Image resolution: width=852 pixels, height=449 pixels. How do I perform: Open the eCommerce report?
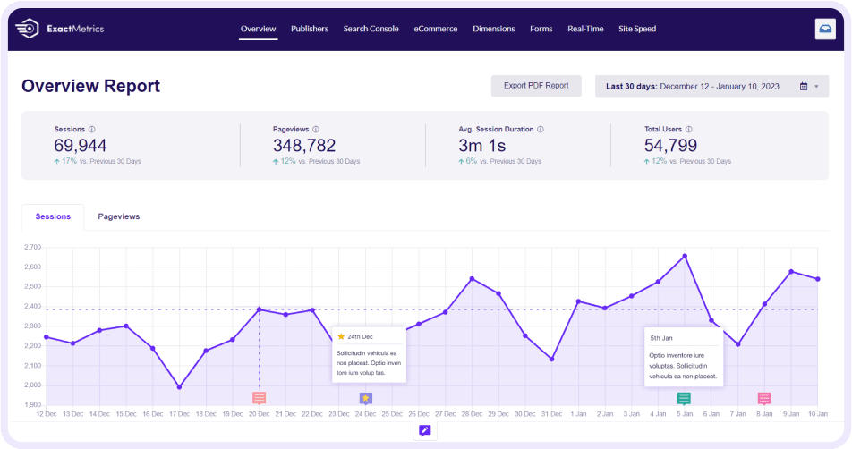[435, 29]
